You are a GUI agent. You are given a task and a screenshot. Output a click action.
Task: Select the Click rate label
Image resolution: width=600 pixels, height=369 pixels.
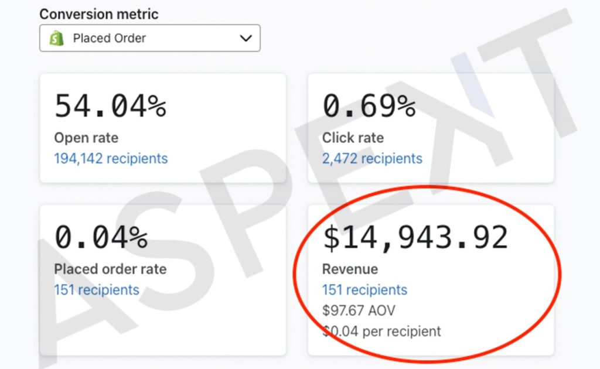tap(353, 138)
